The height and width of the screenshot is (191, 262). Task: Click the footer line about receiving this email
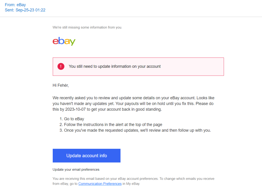[x=133, y=179]
